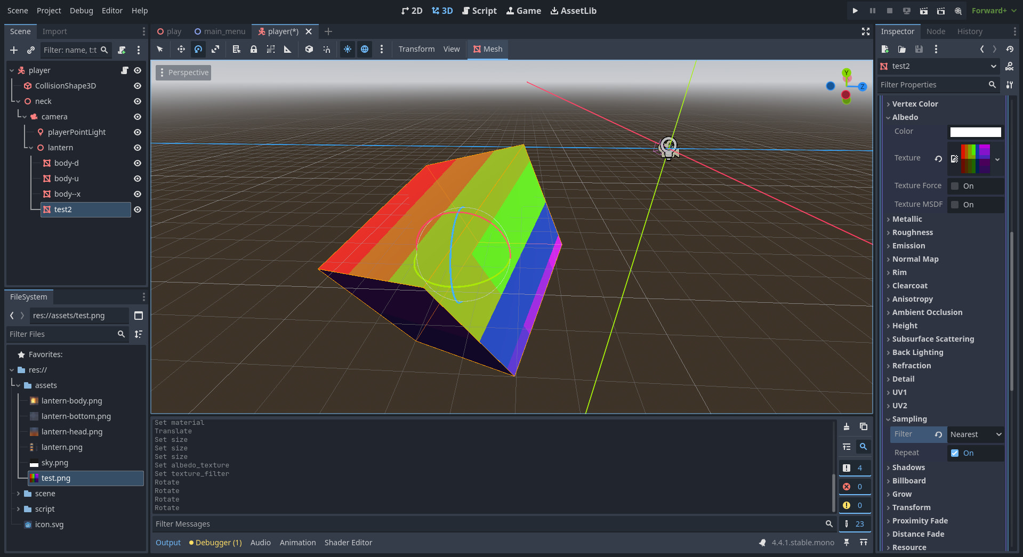Disable the Repeat option under Sampling
The image size is (1023, 557).
[955, 453]
